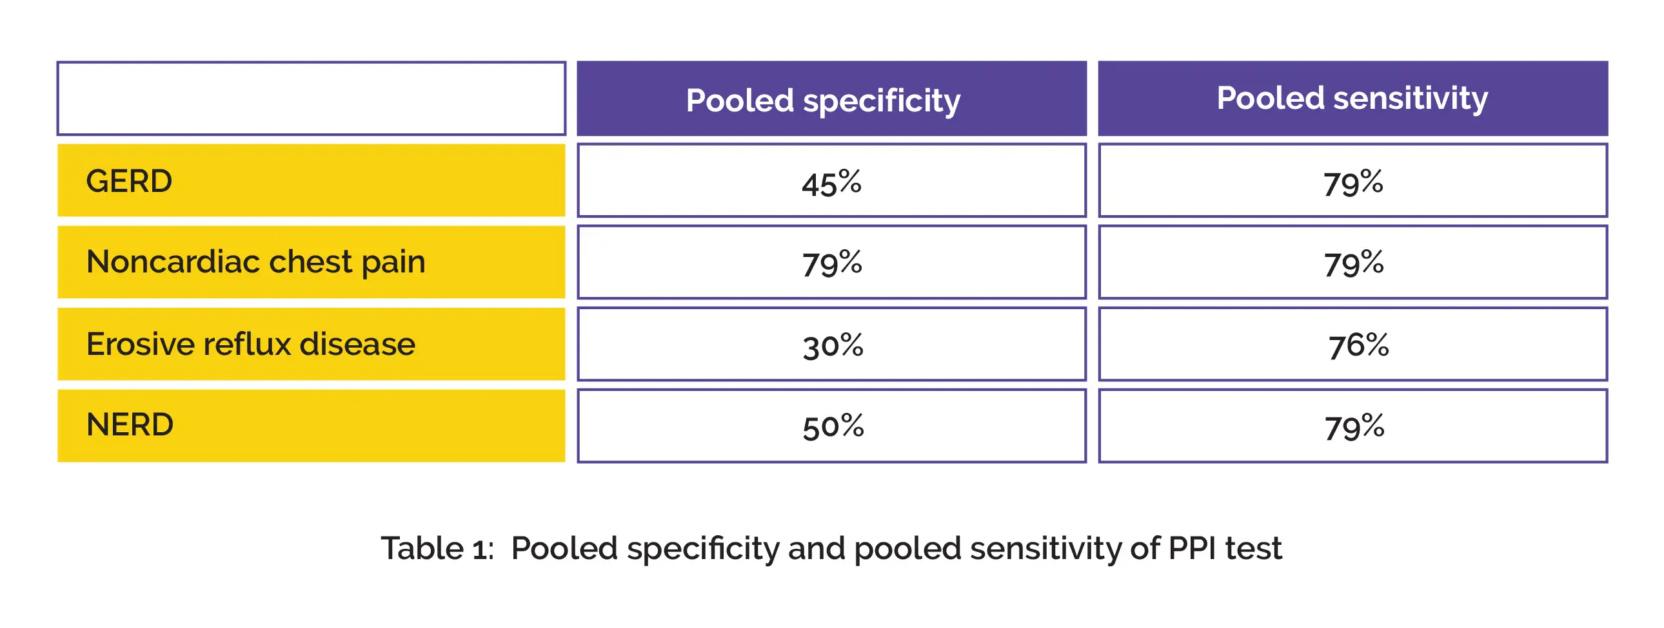1664x628 pixels.
Task: Click GERD specificity value 45%
Action: point(831,182)
